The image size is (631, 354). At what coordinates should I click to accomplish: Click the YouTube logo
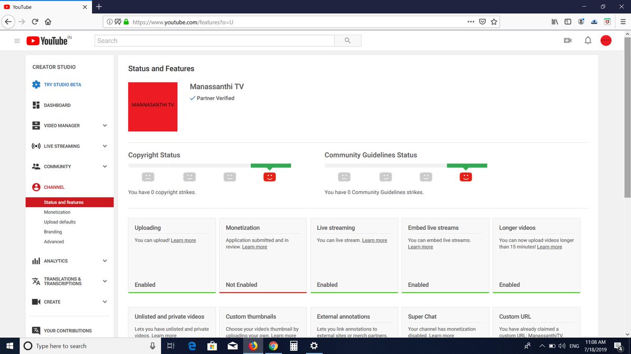pos(48,40)
